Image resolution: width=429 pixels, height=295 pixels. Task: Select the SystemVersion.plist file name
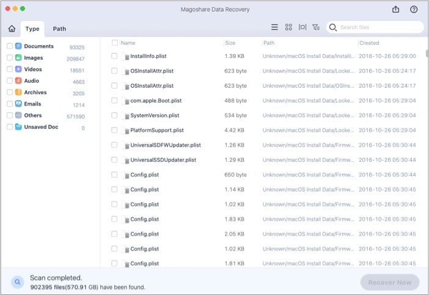pyautogui.click(x=155, y=115)
